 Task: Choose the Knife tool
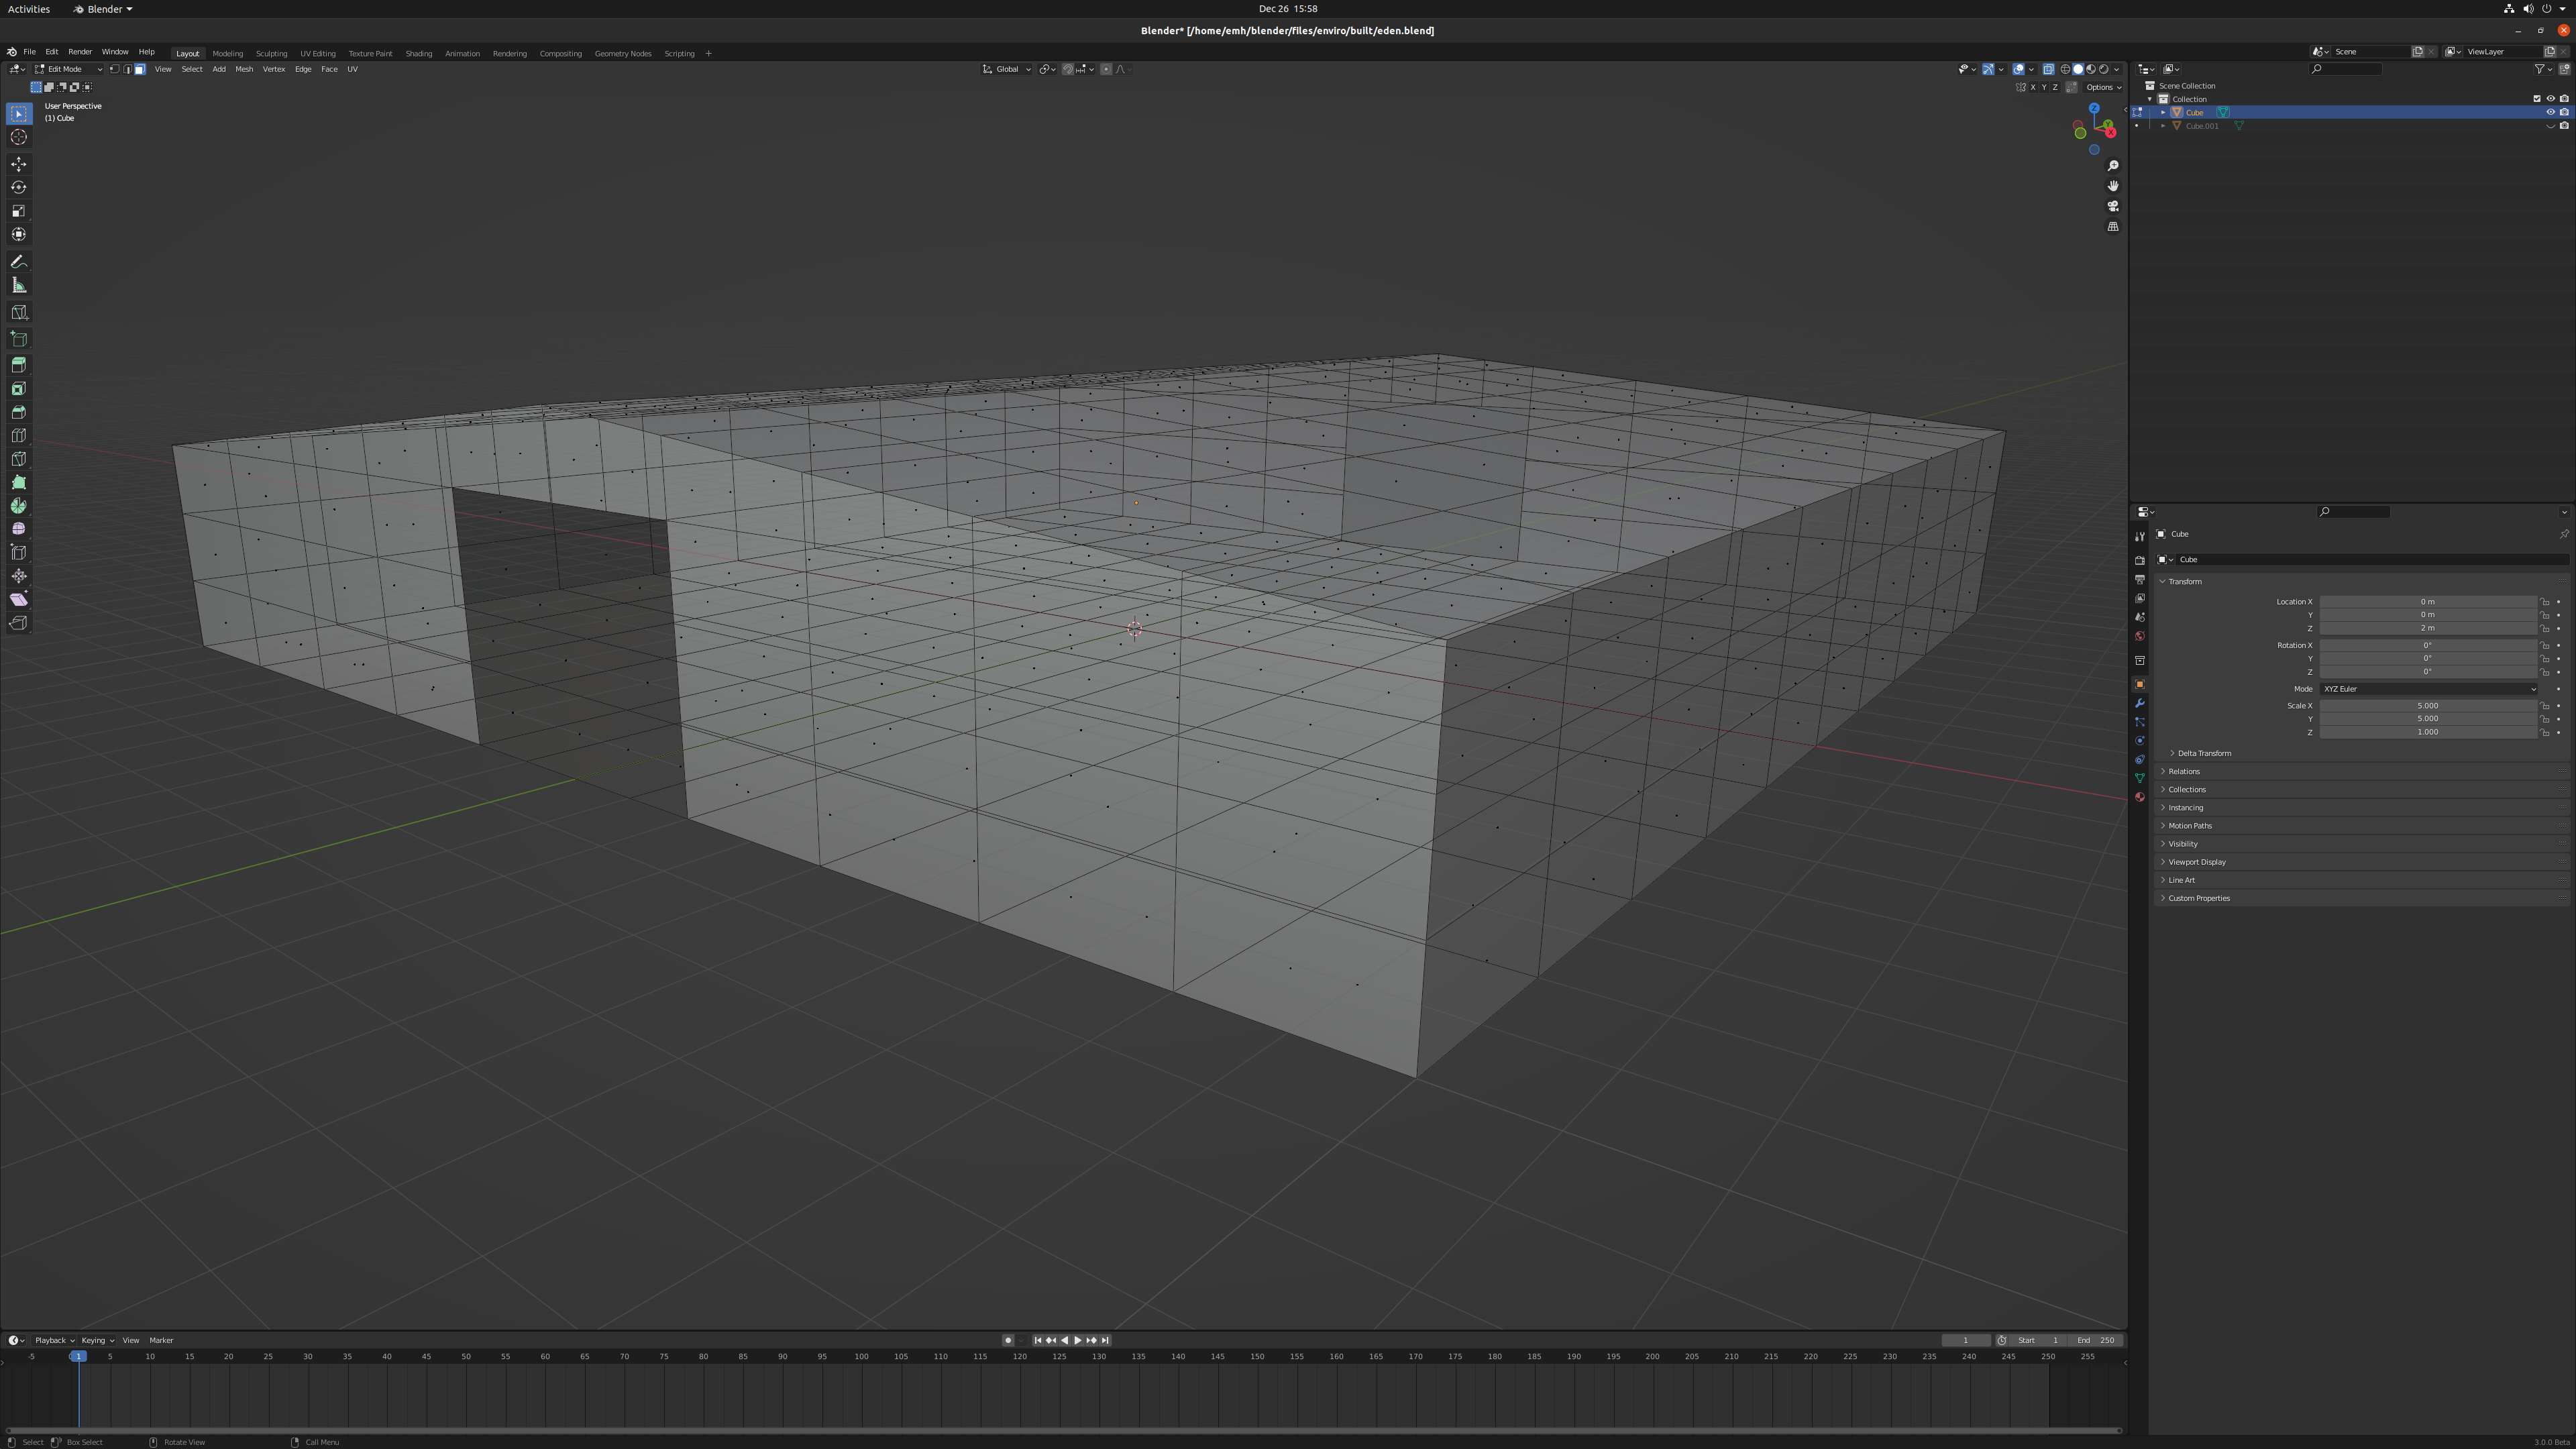[19, 459]
